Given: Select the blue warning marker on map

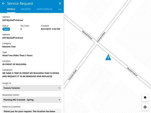Looking at the screenshot, I should pyautogui.click(x=108, y=57).
